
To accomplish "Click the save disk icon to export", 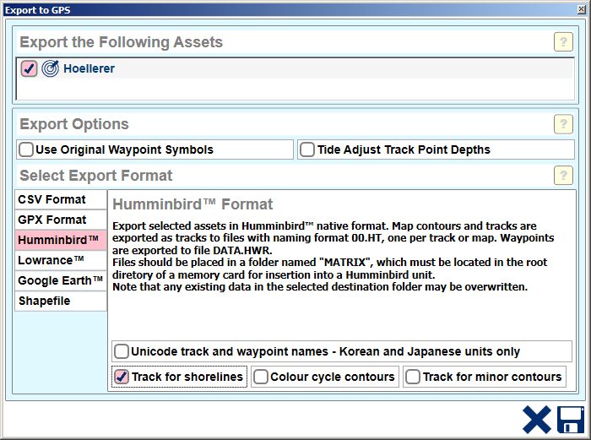I will point(570,420).
